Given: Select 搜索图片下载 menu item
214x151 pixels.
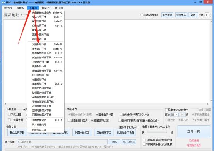Looking at the screenshot, I should [46, 49].
